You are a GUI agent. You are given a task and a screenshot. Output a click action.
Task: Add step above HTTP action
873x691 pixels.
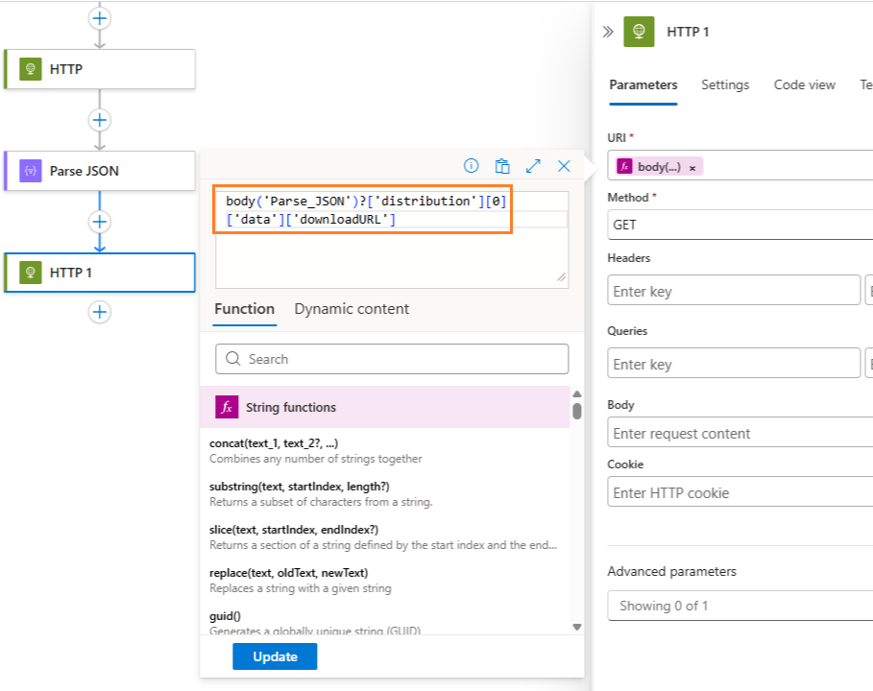pos(100,18)
